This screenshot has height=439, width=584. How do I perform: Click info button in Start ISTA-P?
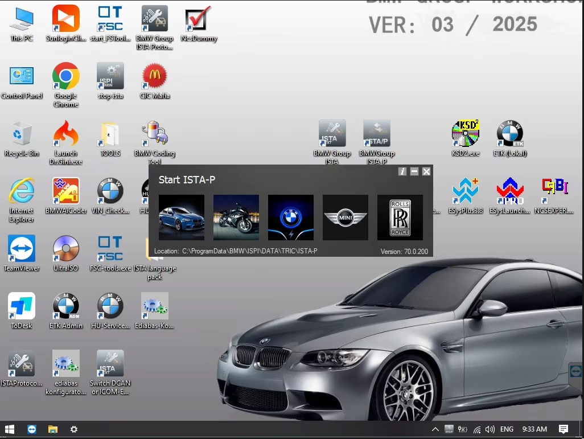pyautogui.click(x=402, y=171)
